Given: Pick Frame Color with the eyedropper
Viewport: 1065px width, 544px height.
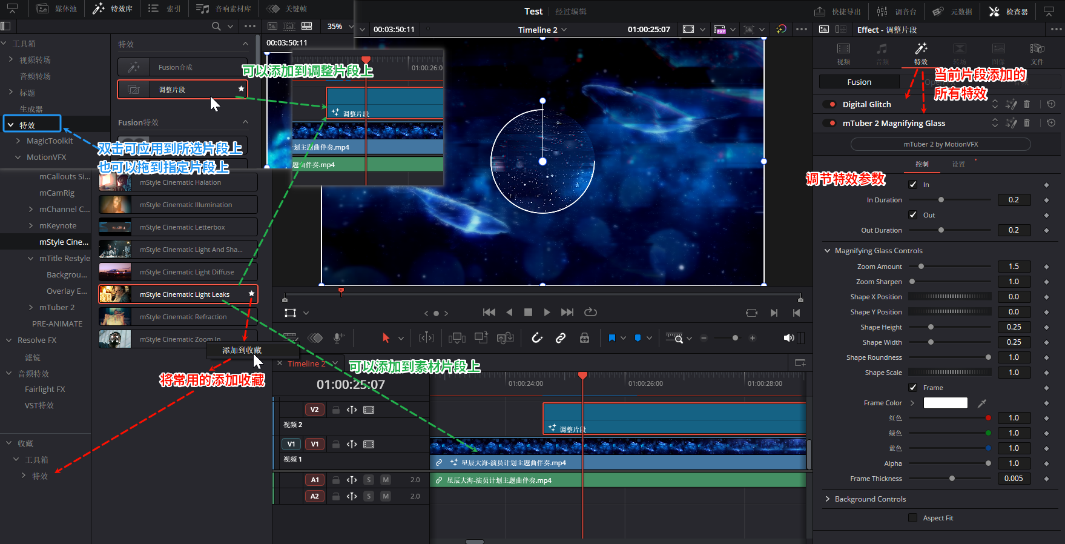Looking at the screenshot, I should coord(982,403).
